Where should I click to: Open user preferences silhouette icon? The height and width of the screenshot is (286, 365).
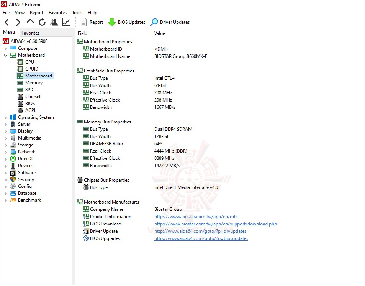54,22
